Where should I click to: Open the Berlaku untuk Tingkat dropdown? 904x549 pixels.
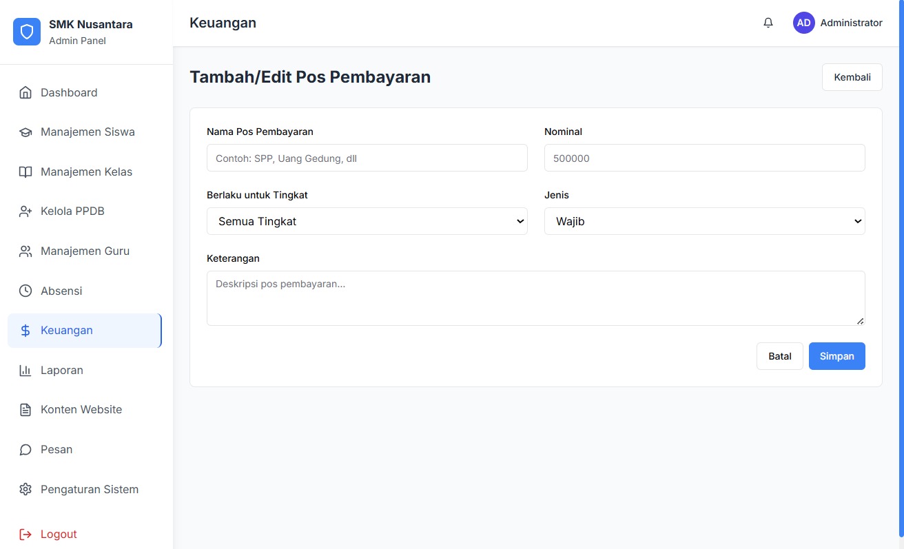367,221
